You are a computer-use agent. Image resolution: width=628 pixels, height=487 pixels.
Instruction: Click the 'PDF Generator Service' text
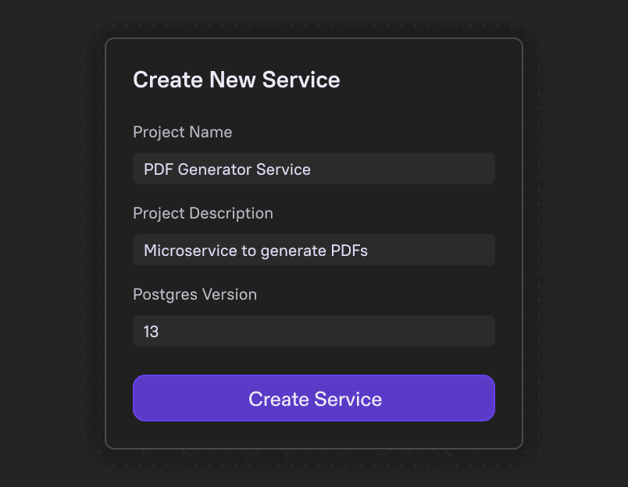coord(227,169)
